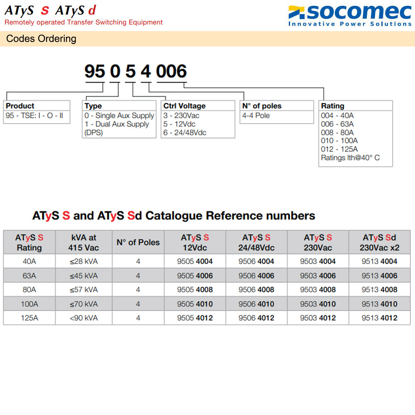Click reference number "9513 4008"
415x415 pixels.
pos(380,290)
